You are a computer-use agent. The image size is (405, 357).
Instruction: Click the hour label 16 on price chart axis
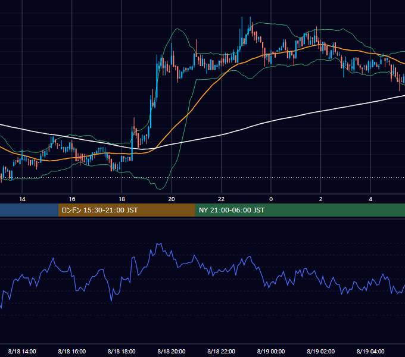point(72,199)
